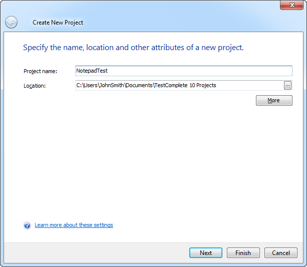Screen dimensions: 307x267
Task: Go to the Next wizard page
Action: pyautogui.click(x=205, y=252)
